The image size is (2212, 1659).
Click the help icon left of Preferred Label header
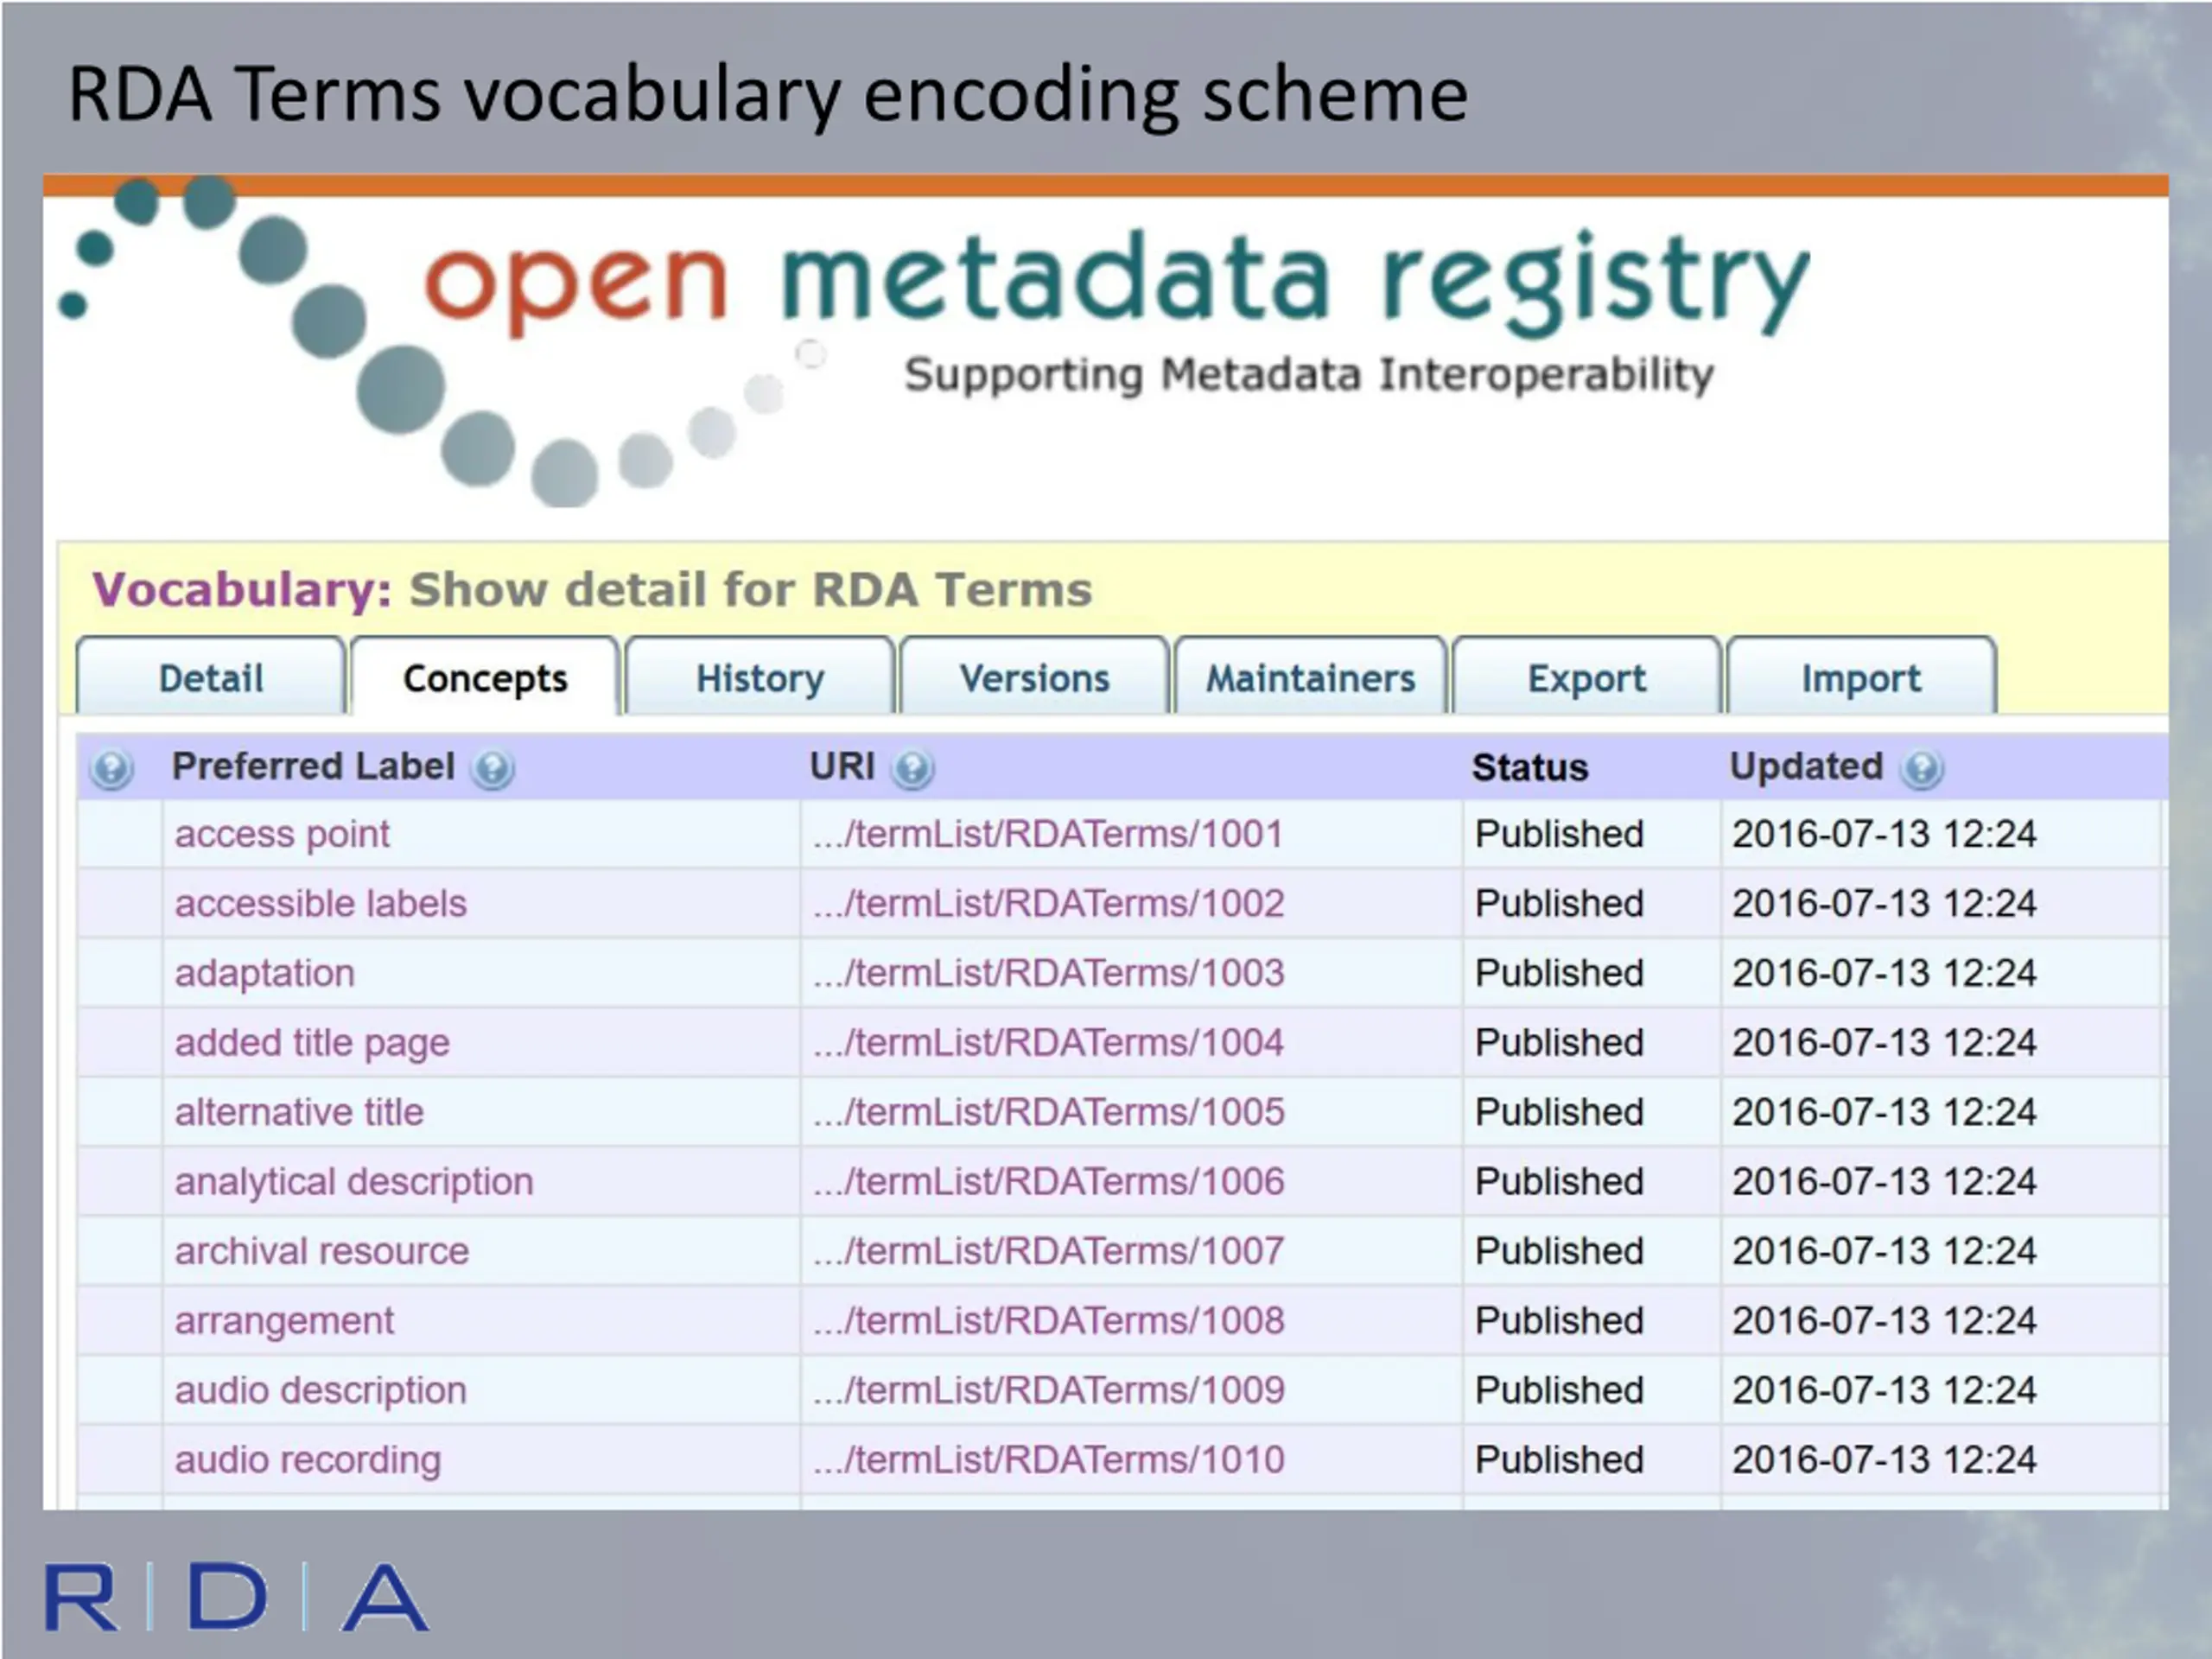(x=111, y=768)
